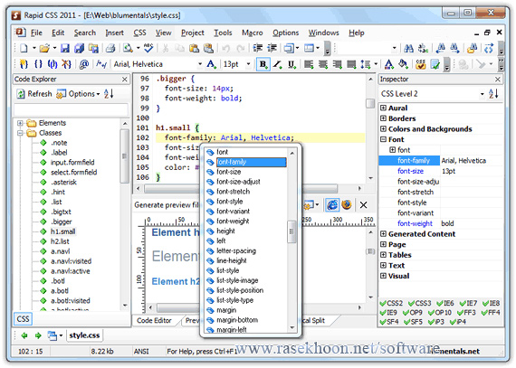
Task: Save the file using the floppy disk icon
Action: coord(65,48)
